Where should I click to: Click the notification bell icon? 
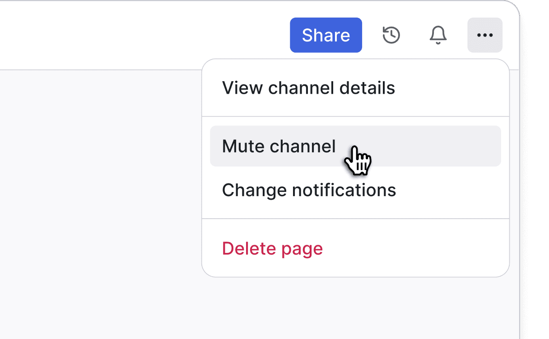[438, 35]
